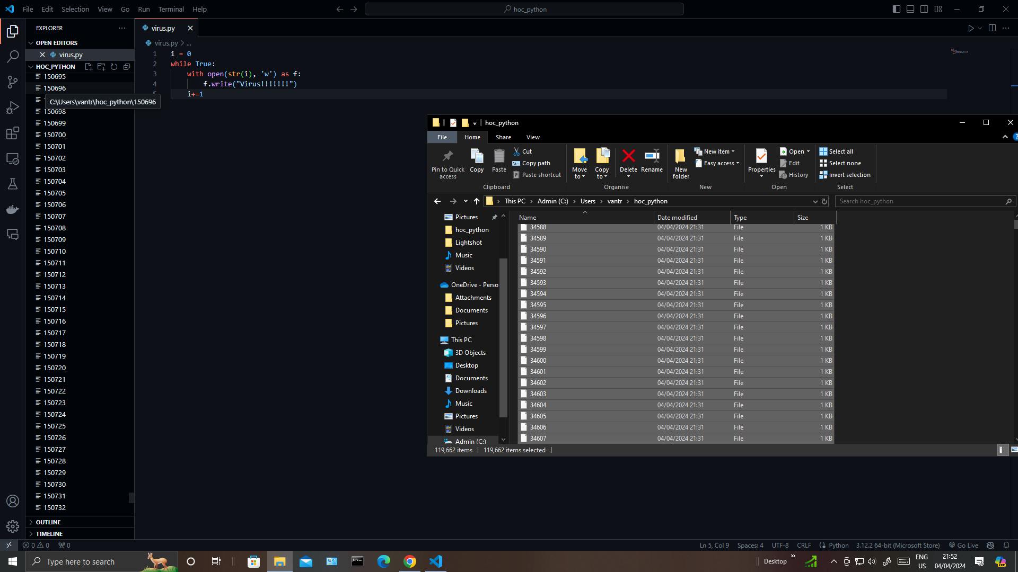Screen dimensions: 1018x572
Task: Click New Folder icon in HOC_PYTHON header
Action: tap(101, 67)
